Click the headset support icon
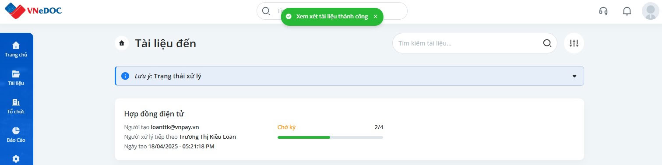Viewport: 662px width, 165px height. coord(603,11)
